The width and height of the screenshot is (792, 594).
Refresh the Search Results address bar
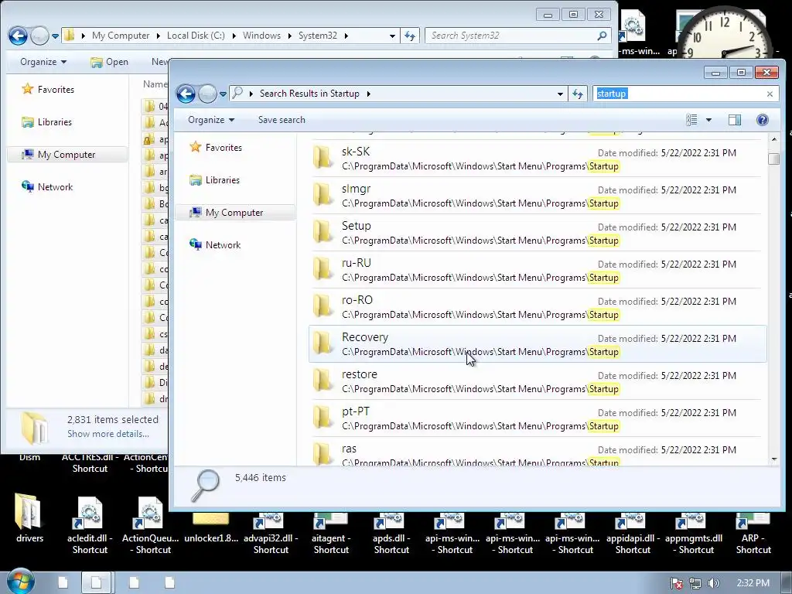pyautogui.click(x=578, y=94)
